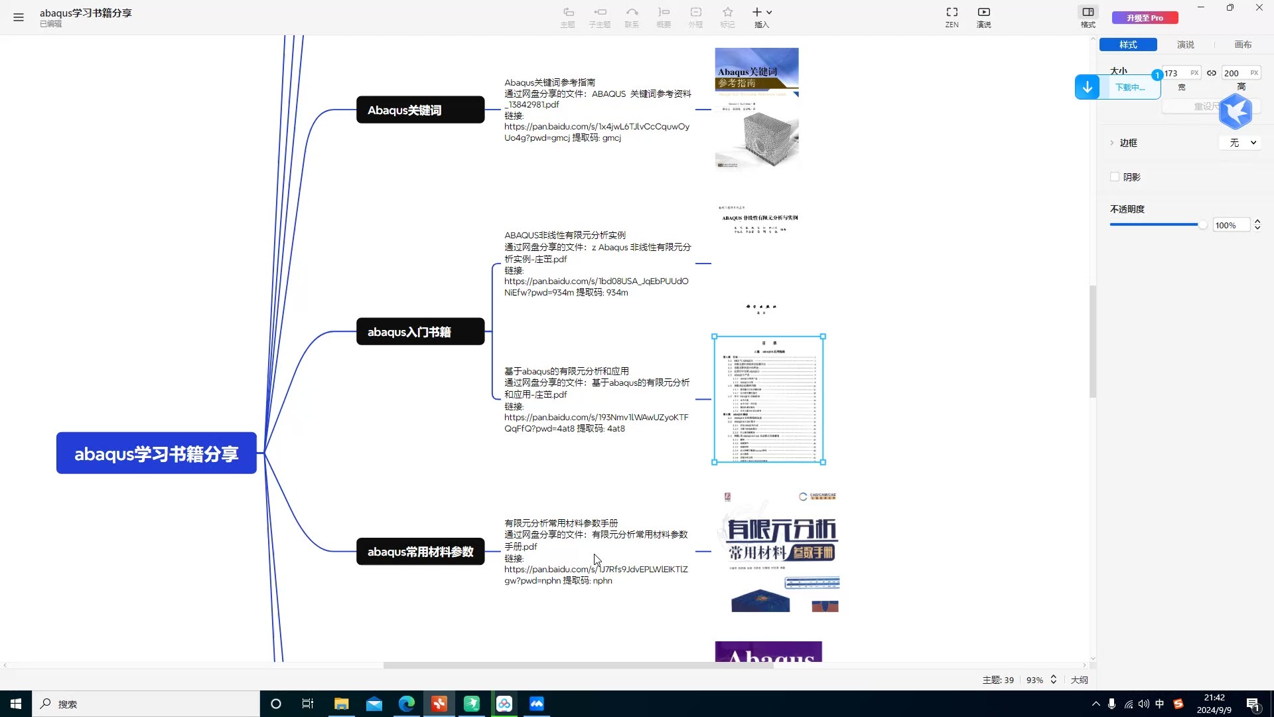Start 演说 (Pitch) presentation mode
This screenshot has height=717, width=1274.
(984, 17)
